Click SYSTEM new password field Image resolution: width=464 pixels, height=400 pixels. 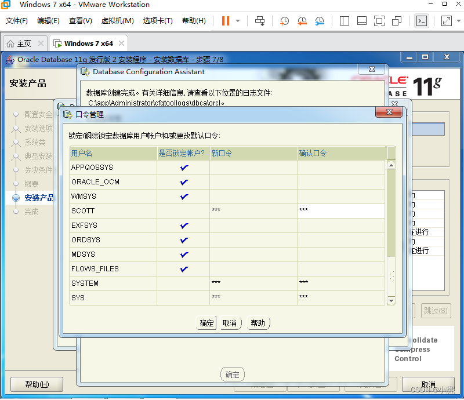click(253, 283)
